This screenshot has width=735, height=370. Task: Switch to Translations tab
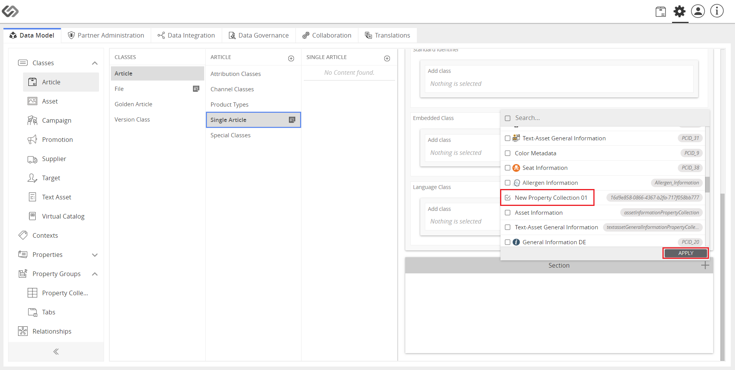(387, 35)
